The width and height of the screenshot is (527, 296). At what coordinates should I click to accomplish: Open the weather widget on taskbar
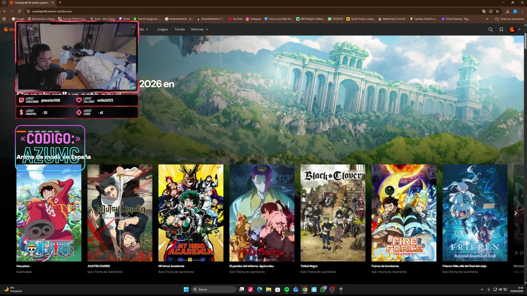point(12,289)
